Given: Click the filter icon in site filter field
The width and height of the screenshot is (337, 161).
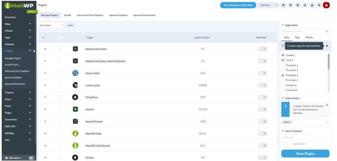Looking at the screenshot, I should (327, 32).
